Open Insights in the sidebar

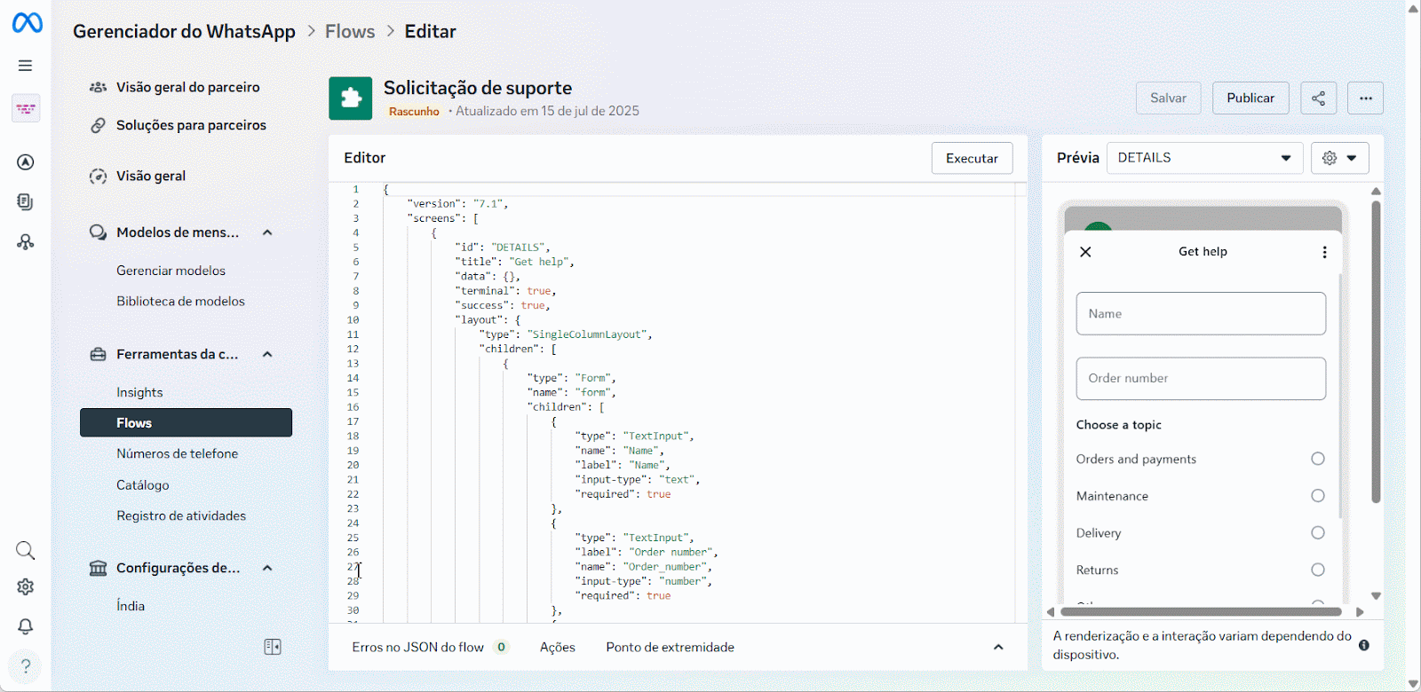point(139,392)
